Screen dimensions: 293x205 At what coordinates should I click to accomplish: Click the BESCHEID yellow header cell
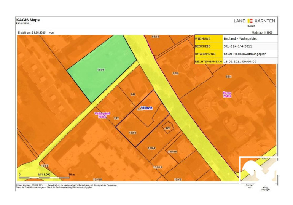(x=209, y=46)
